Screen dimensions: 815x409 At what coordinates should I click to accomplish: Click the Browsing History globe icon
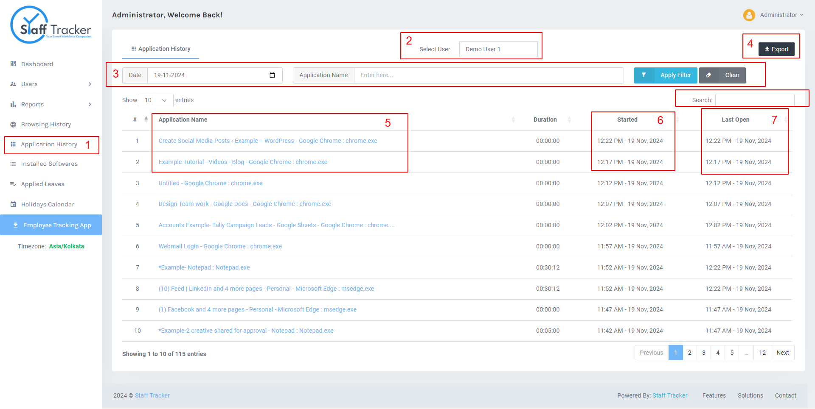click(13, 125)
